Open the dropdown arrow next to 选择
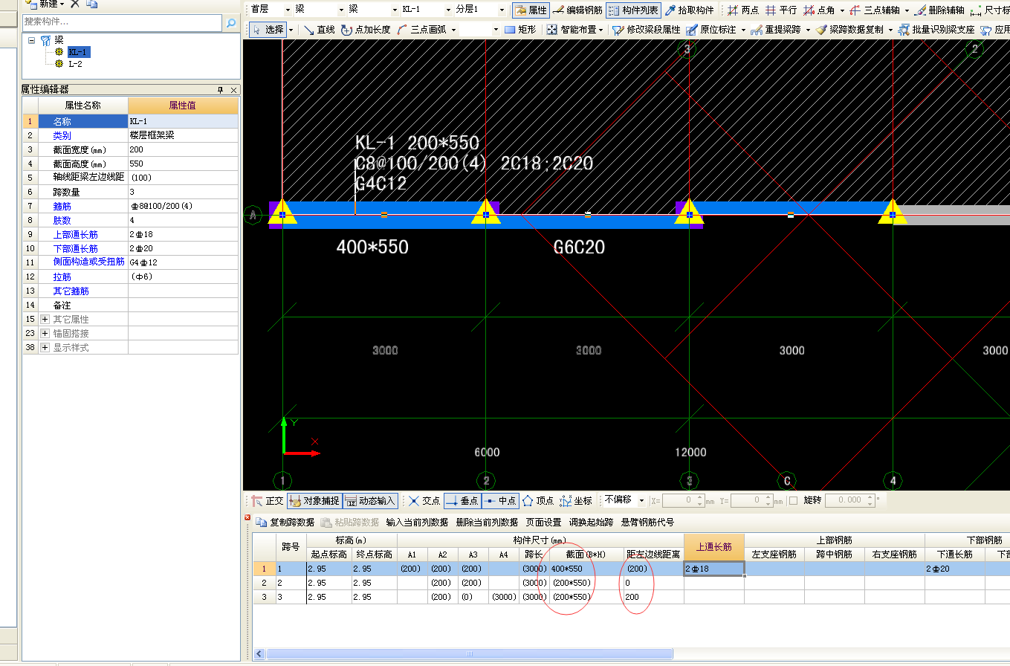 (291, 30)
